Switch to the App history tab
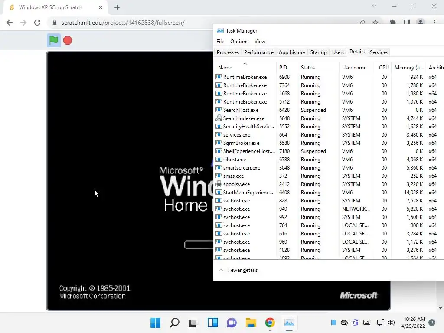 (x=292, y=52)
